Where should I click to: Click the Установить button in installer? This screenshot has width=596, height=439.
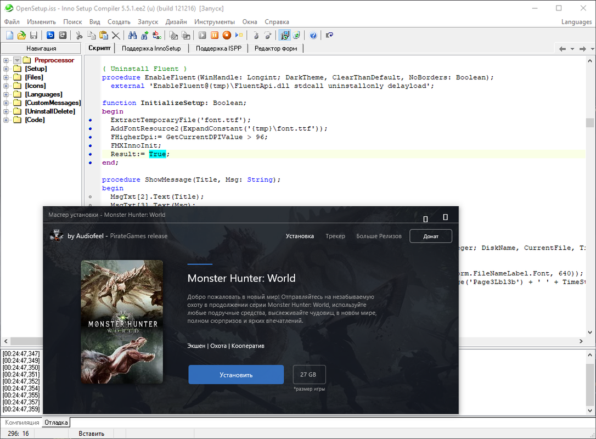236,375
